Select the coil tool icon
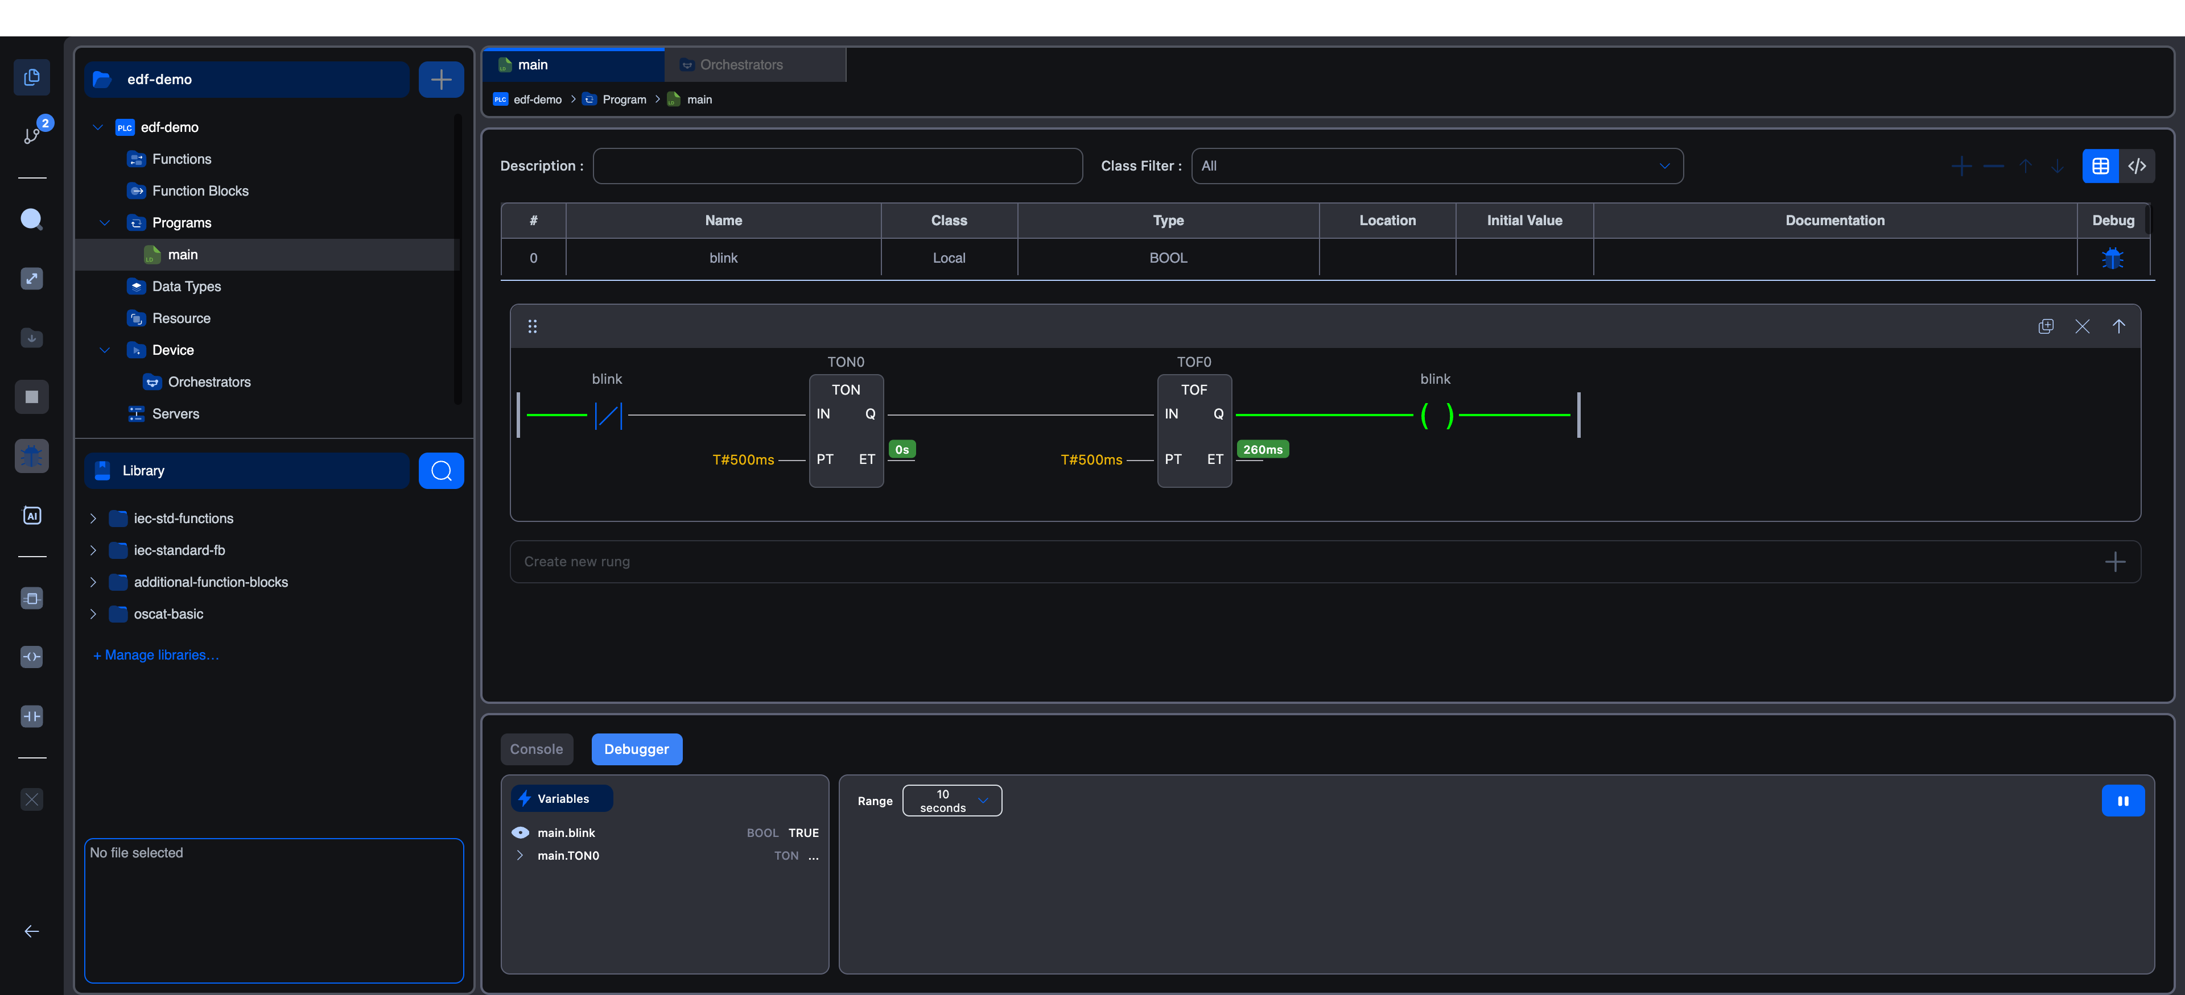 [31, 657]
